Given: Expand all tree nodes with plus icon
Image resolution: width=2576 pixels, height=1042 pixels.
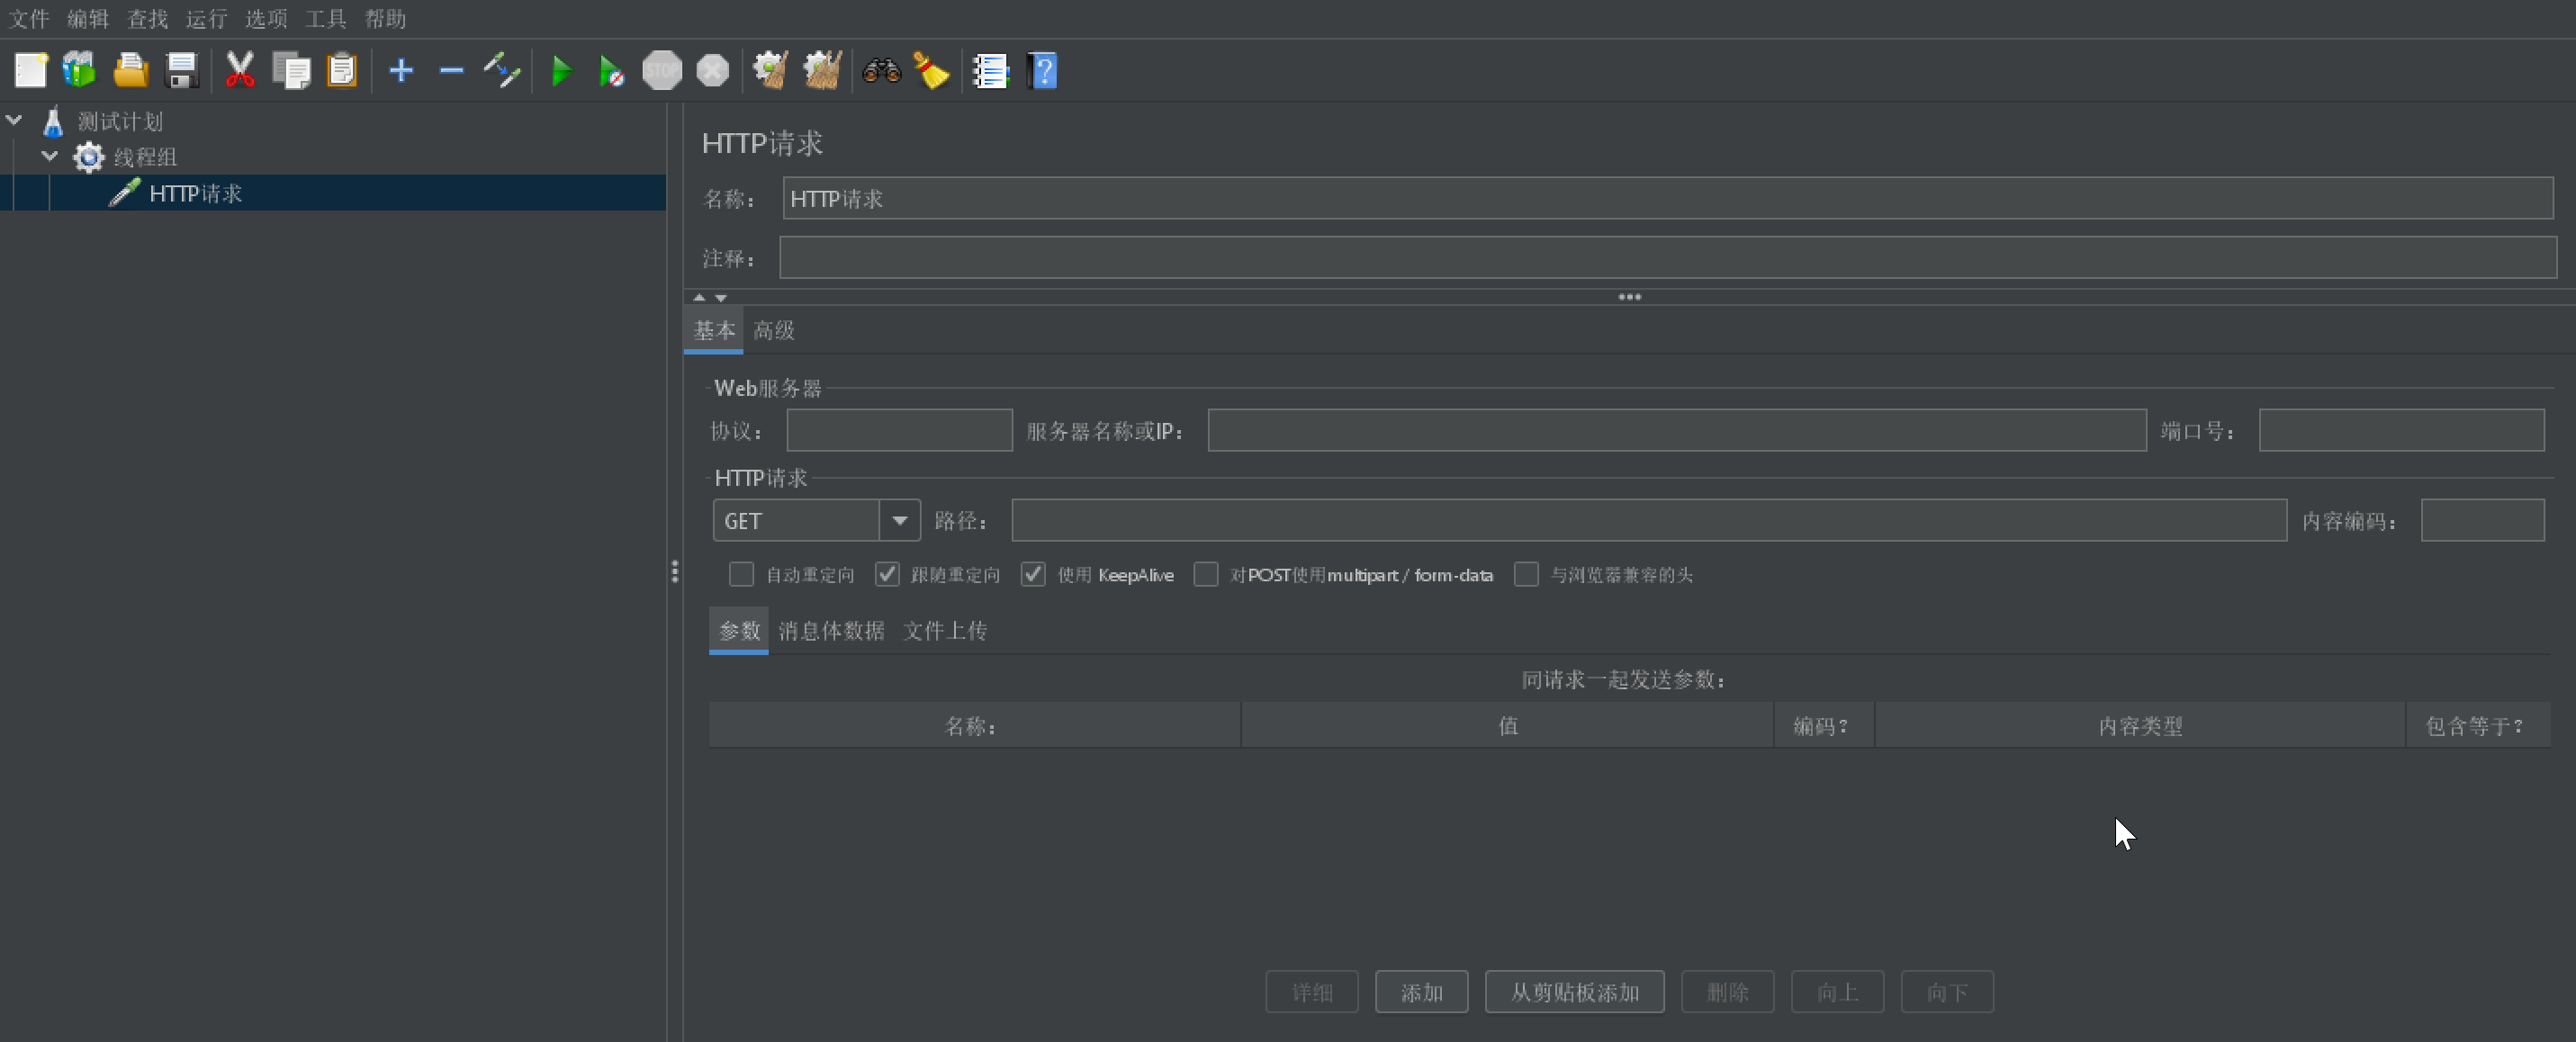Looking at the screenshot, I should (401, 70).
